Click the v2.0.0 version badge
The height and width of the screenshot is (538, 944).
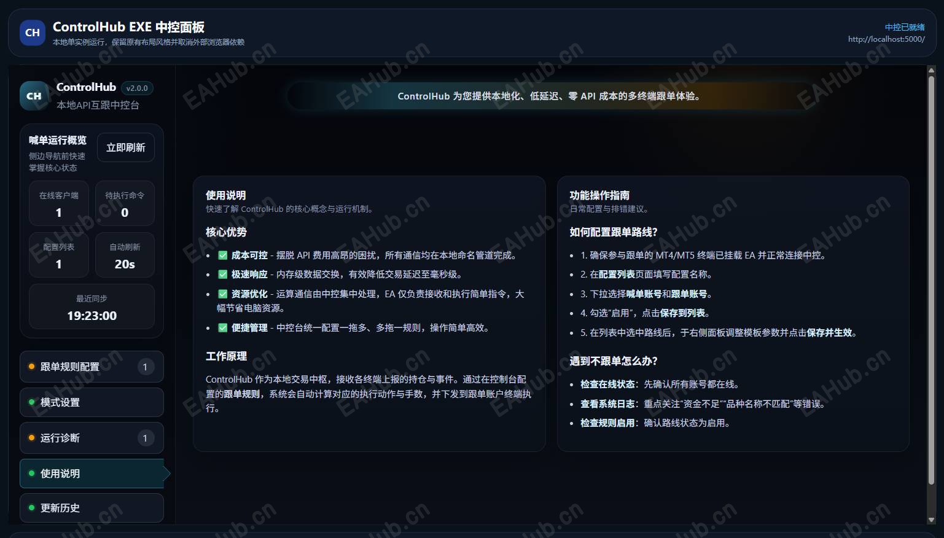coord(137,88)
